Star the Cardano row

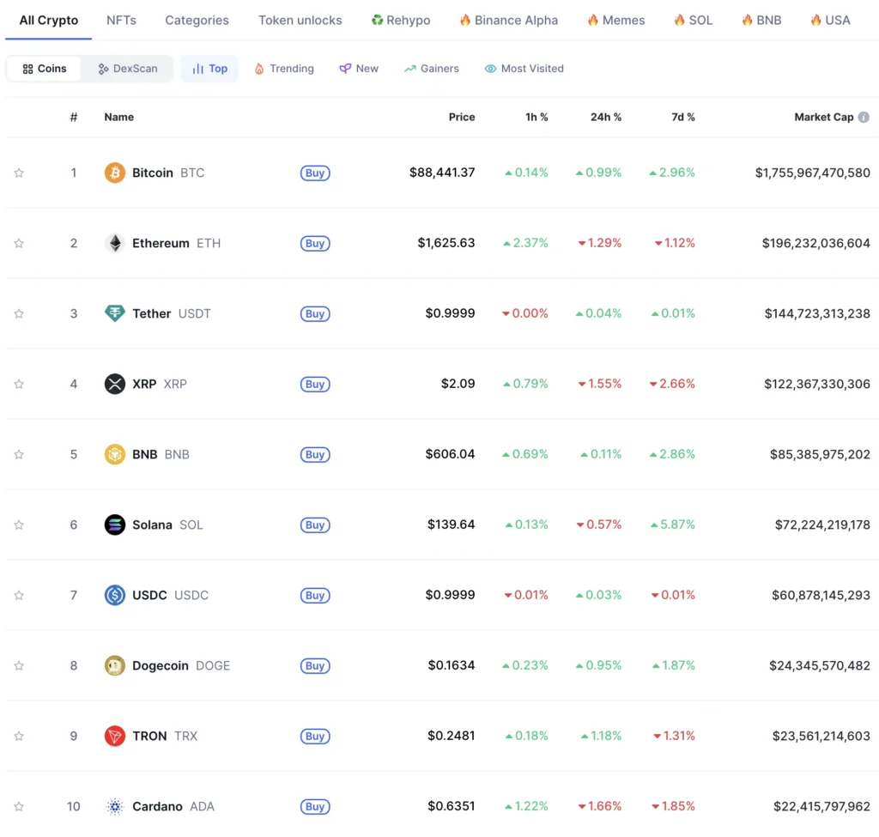19,806
